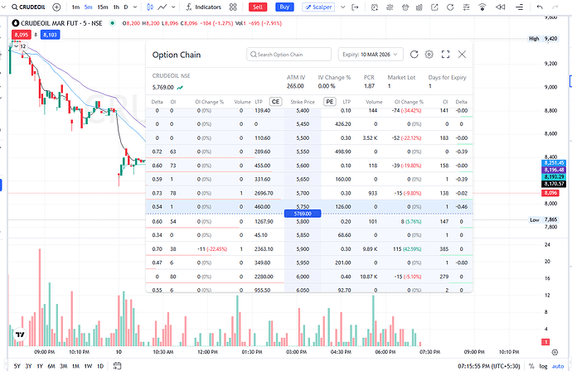This screenshot has width=572, height=371.
Task: Click undo arrow icon
Action: (540, 7)
